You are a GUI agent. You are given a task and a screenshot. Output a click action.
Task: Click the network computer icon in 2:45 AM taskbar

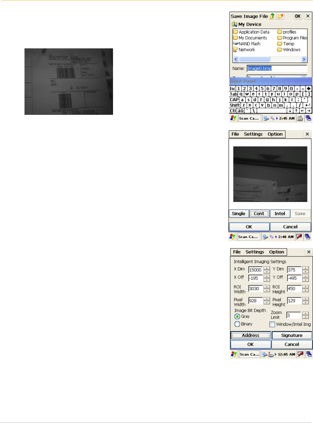(266, 118)
